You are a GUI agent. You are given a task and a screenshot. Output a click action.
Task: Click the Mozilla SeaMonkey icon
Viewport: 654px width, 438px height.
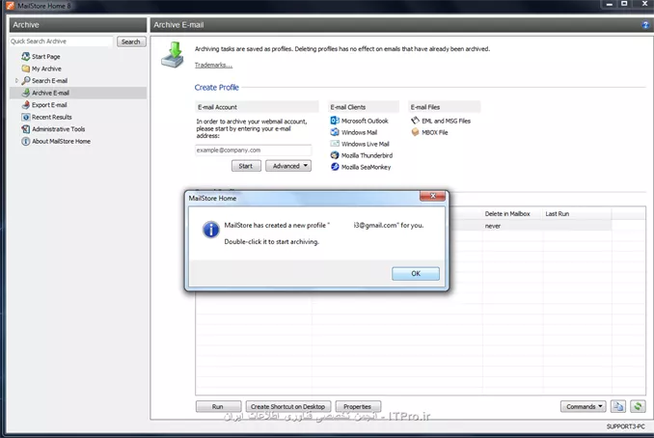pyautogui.click(x=335, y=167)
